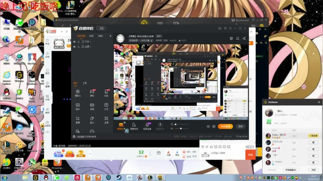Screen dimensions: 323x181
Task: Open the Steam icon on taskbar
Action: (119, 177)
